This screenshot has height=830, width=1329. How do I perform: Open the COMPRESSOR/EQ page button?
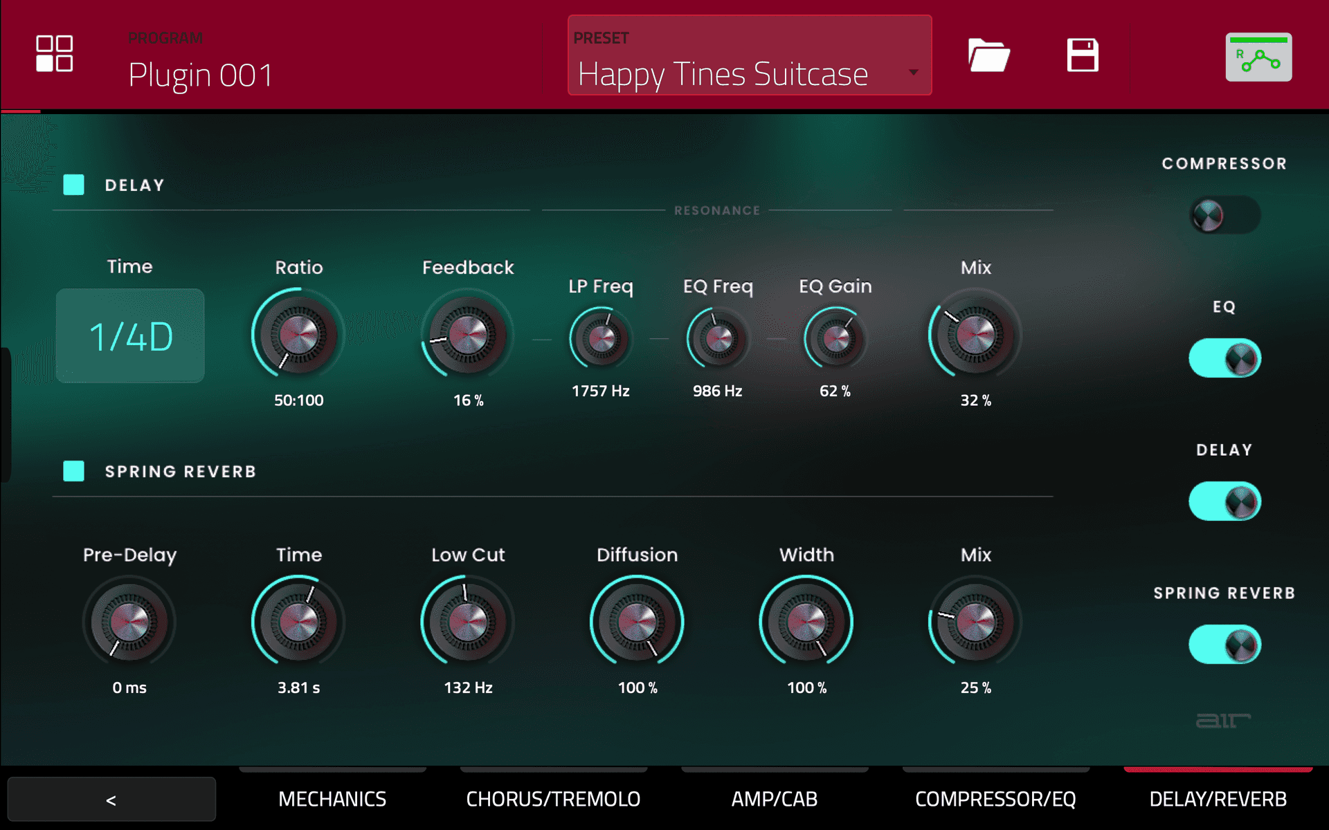pyautogui.click(x=995, y=799)
